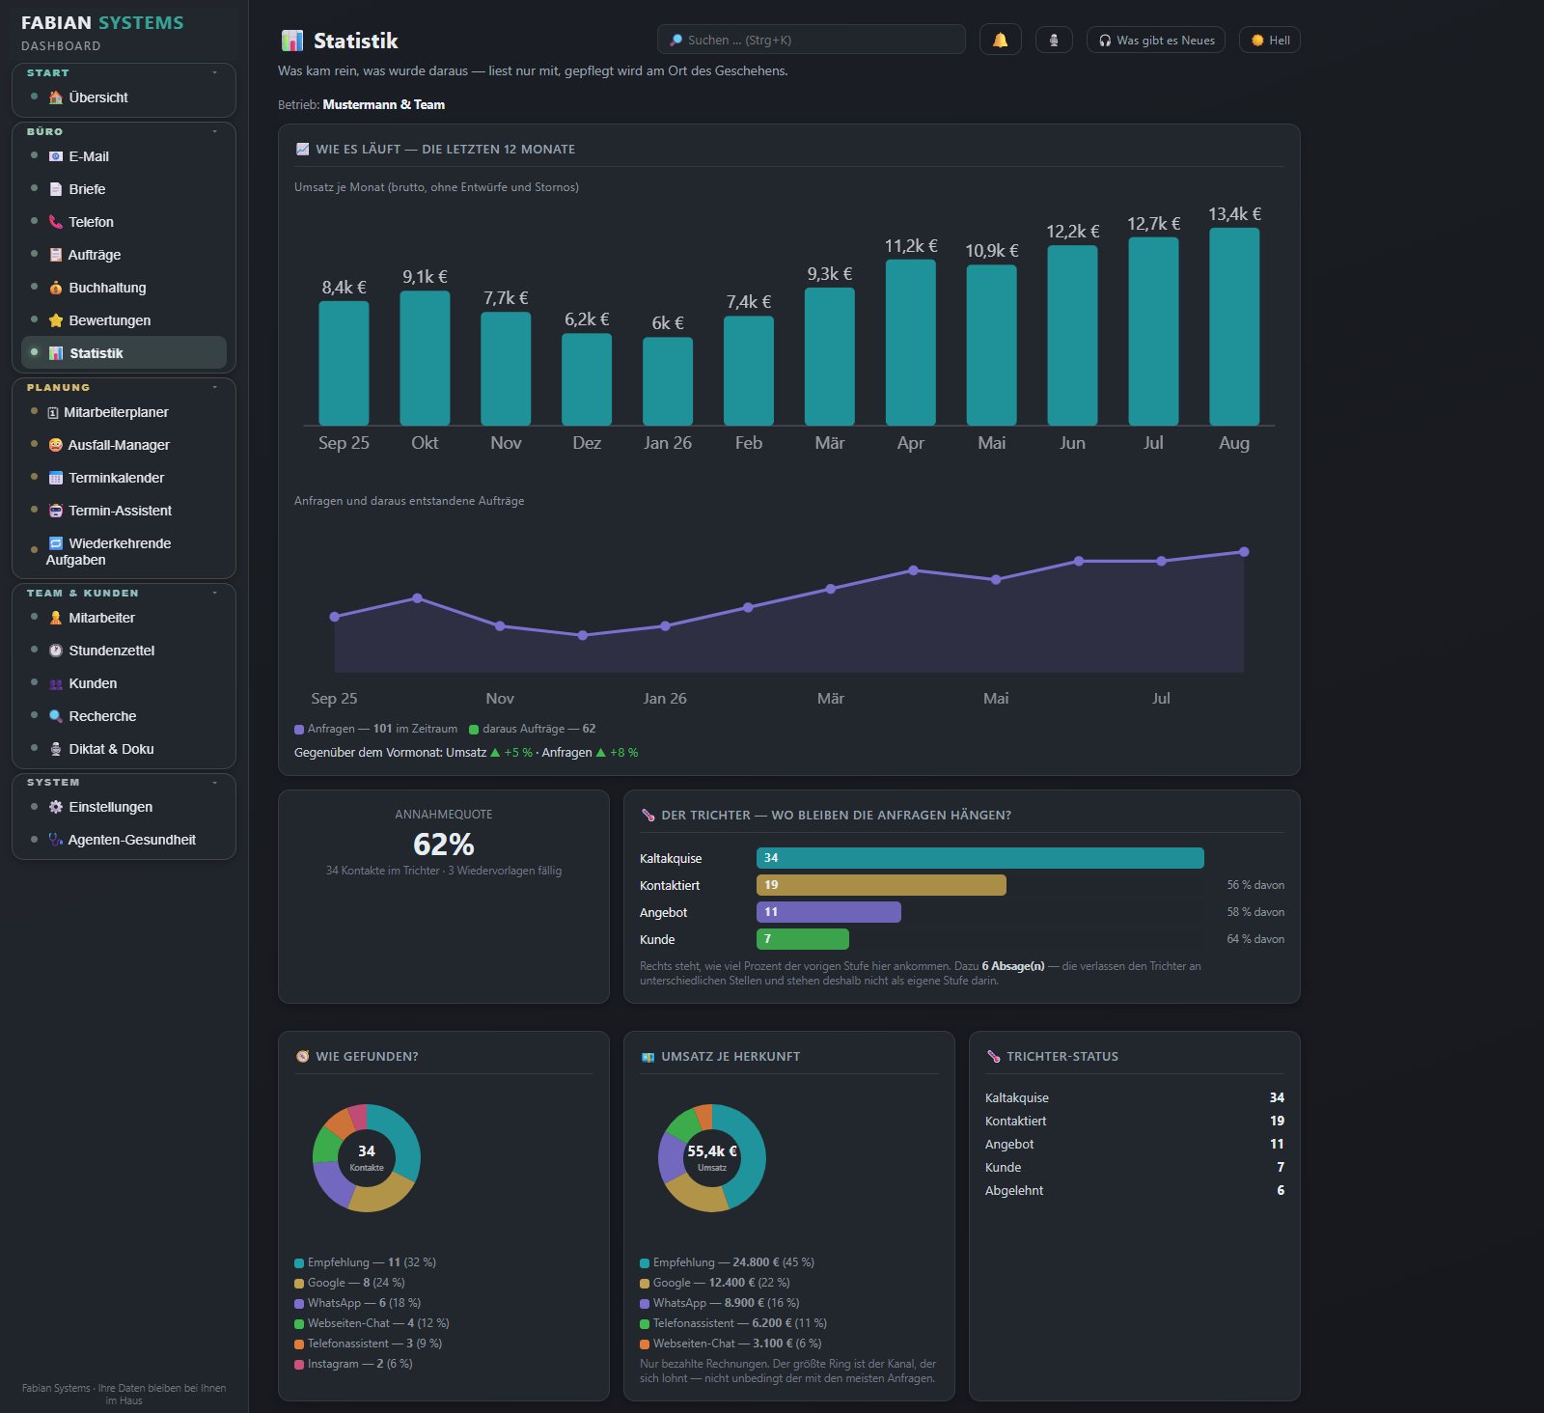This screenshot has height=1413, width=1544.
Task: Click the green Kunde funnel bar
Action: 802,939
